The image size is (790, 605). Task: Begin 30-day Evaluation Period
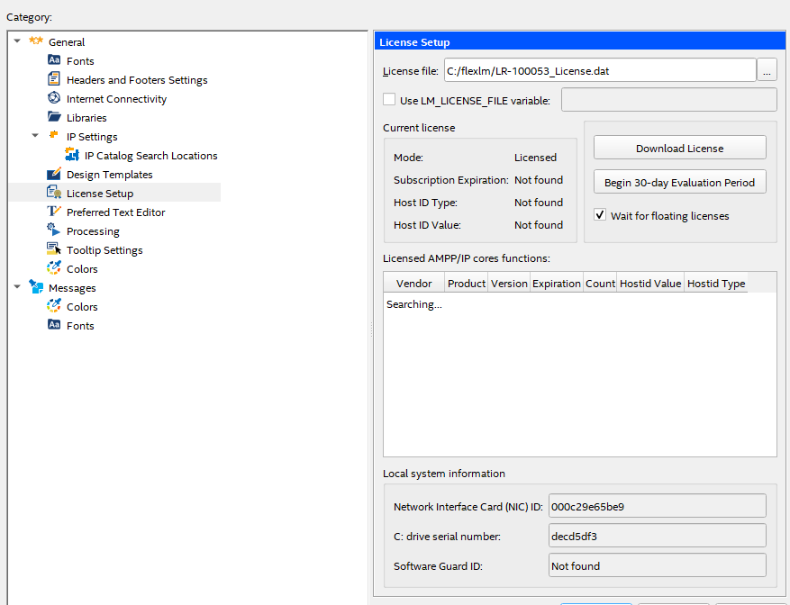[679, 182]
